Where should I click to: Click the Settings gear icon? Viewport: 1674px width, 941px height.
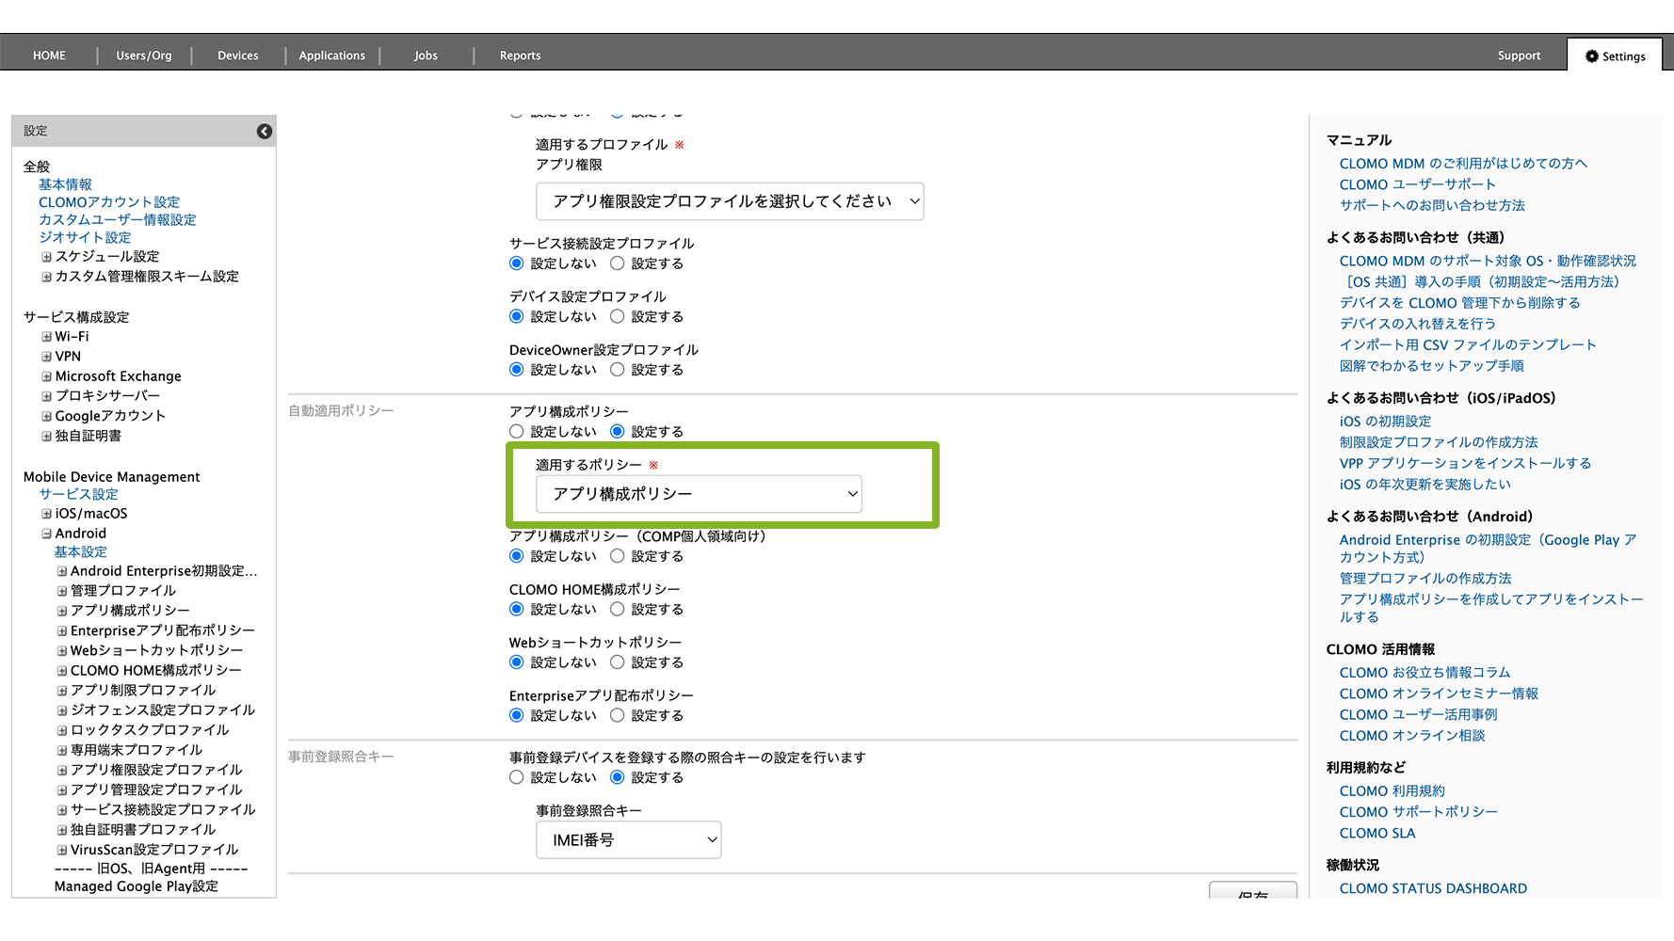tap(1592, 56)
